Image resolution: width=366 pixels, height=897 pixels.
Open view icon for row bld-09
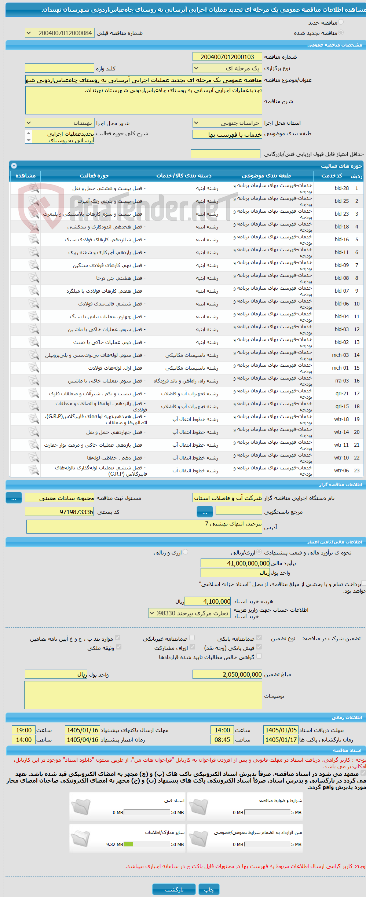(34, 265)
